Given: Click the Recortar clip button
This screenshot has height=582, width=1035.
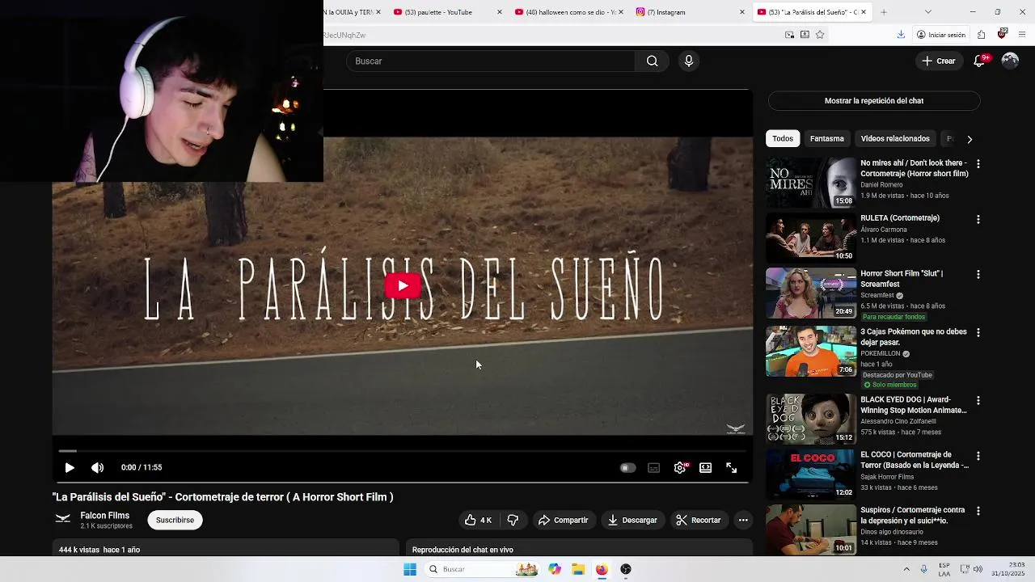Looking at the screenshot, I should tap(699, 520).
